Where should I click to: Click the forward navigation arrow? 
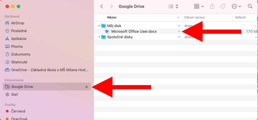pyautogui.click(x=112, y=6)
